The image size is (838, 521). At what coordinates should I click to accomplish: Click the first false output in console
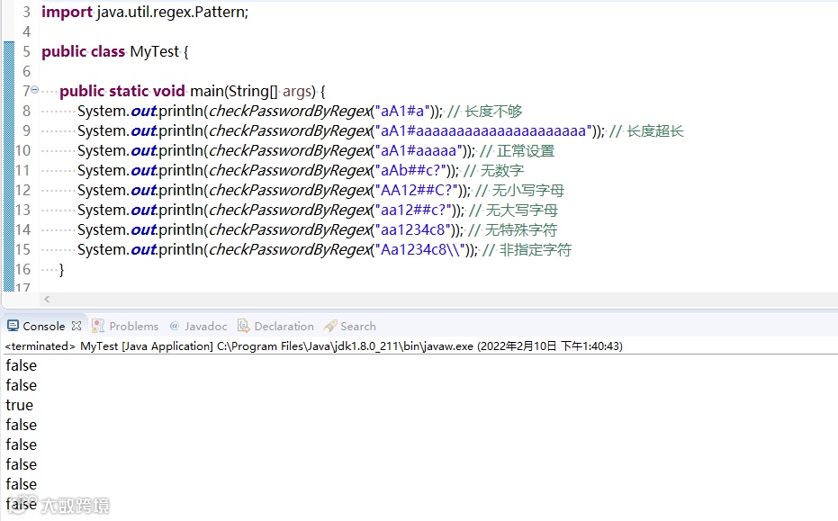[x=22, y=365]
